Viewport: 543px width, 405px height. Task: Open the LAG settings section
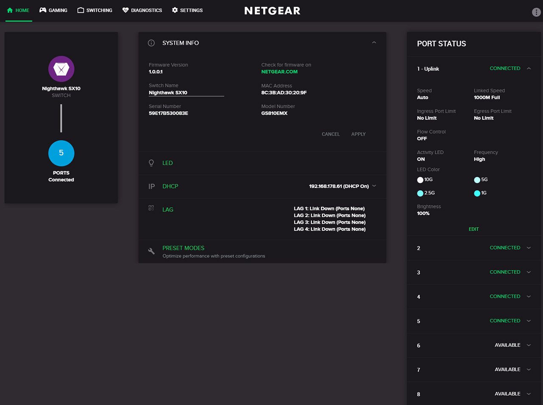point(168,210)
